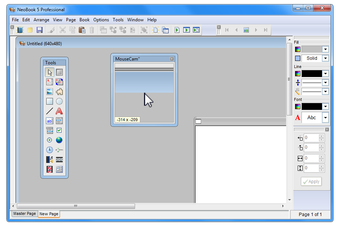Viewport: 341px width, 228px height.
Task: Expand the line style dropdown
Action: (x=325, y=92)
